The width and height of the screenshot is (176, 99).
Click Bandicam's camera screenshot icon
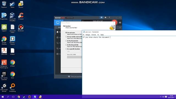click(x=120, y=23)
